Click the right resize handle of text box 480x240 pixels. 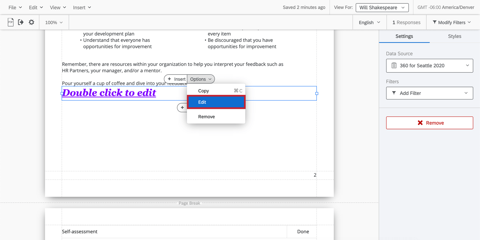coord(317,93)
